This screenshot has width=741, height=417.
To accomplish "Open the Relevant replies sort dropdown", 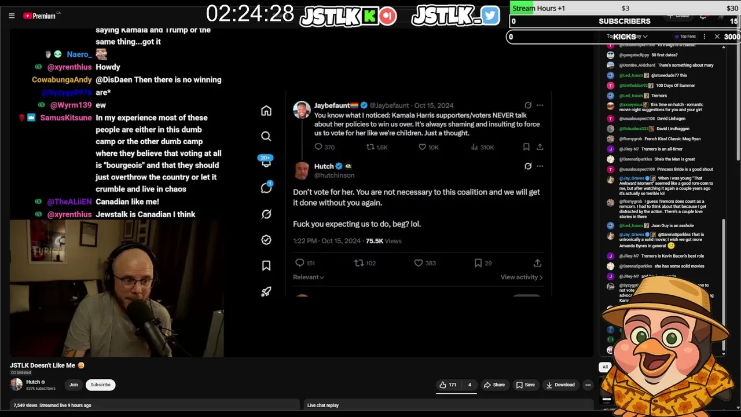I will click(x=309, y=277).
